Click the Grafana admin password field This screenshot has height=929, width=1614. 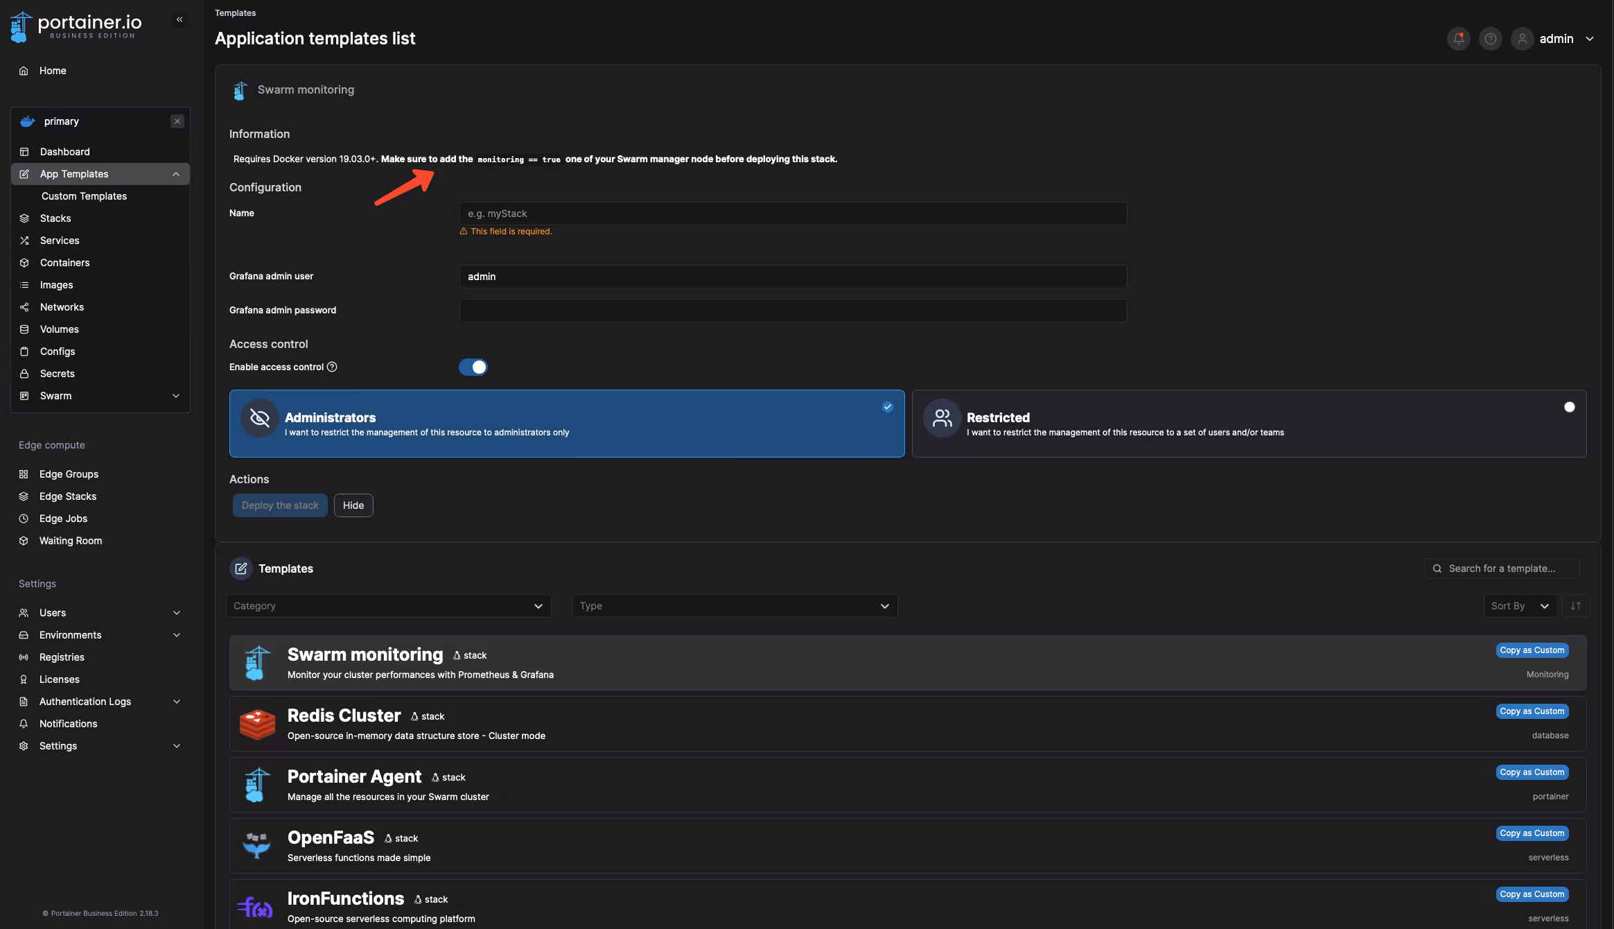[x=793, y=311]
